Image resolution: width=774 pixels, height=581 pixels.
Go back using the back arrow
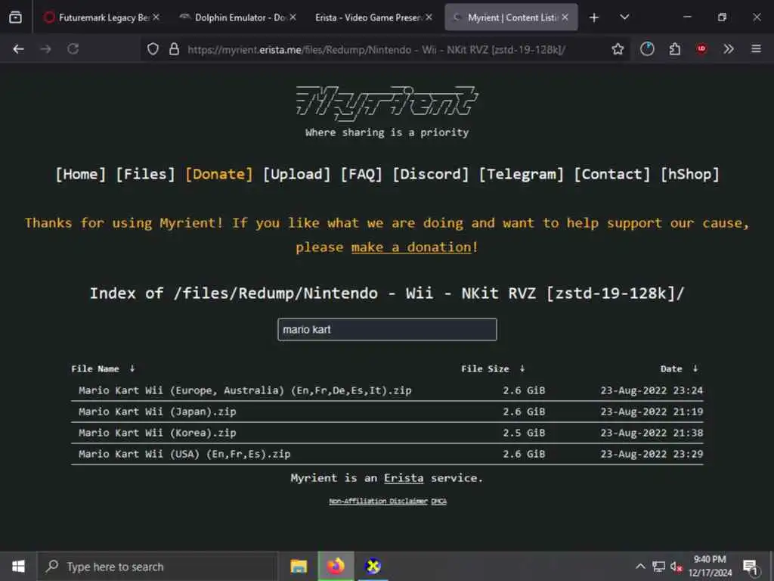[18, 49]
